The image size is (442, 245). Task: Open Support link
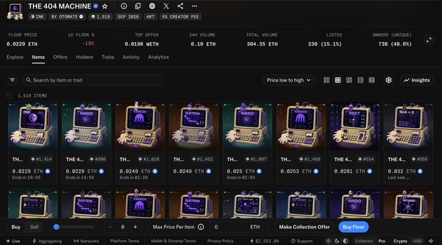tap(301, 241)
